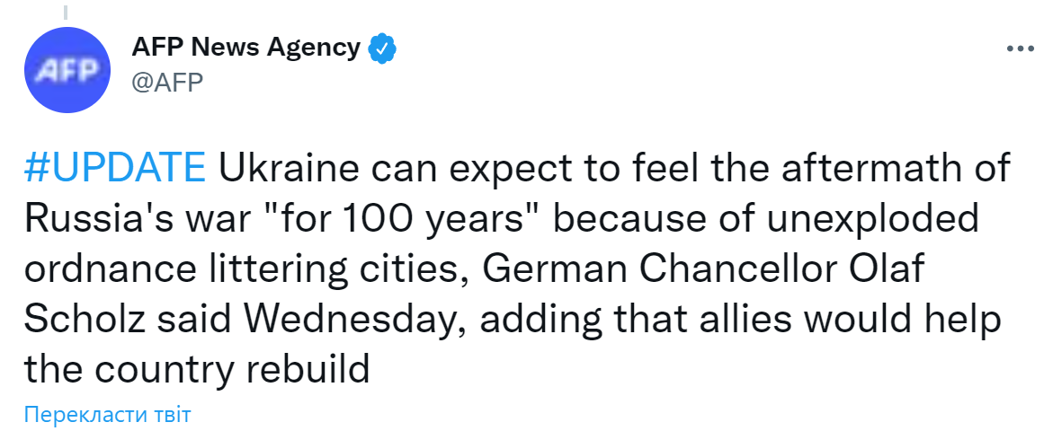Click the blue verified checkmark badge

click(x=384, y=48)
